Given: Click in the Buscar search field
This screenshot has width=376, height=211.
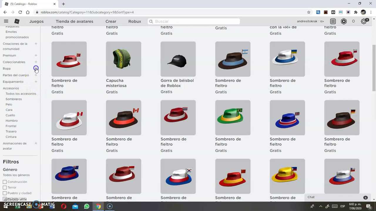Looking at the screenshot, I should 194,21.
